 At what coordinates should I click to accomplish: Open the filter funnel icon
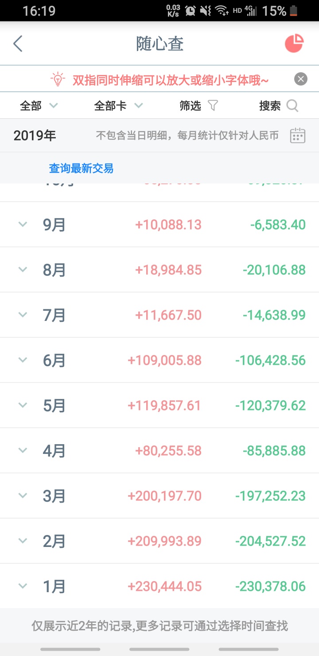[x=213, y=105]
